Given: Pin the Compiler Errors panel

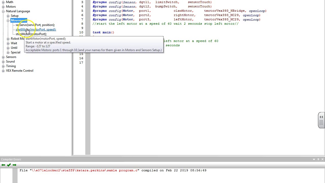Looking at the screenshot, I should [x=318, y=159].
